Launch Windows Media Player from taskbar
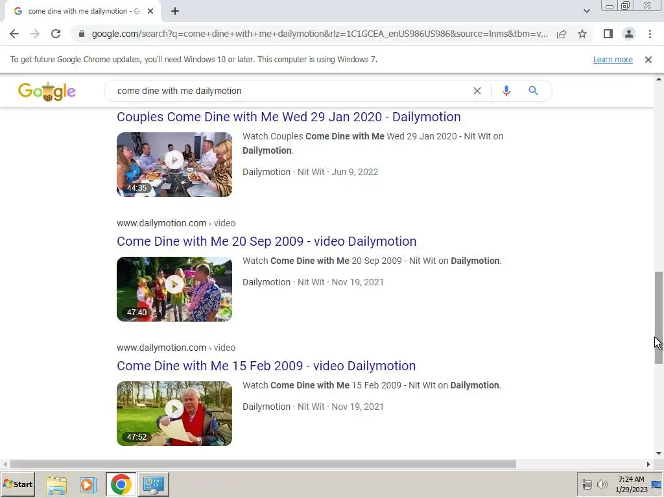The width and height of the screenshot is (664, 498). pos(88,484)
